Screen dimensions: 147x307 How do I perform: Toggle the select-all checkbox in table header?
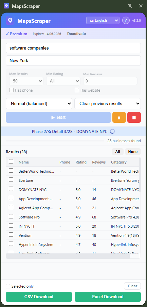point(11,161)
